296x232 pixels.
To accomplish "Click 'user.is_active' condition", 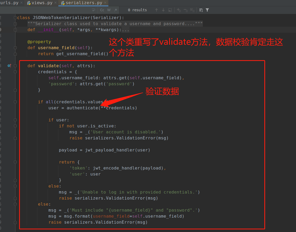I will pyautogui.click(x=95, y=126).
